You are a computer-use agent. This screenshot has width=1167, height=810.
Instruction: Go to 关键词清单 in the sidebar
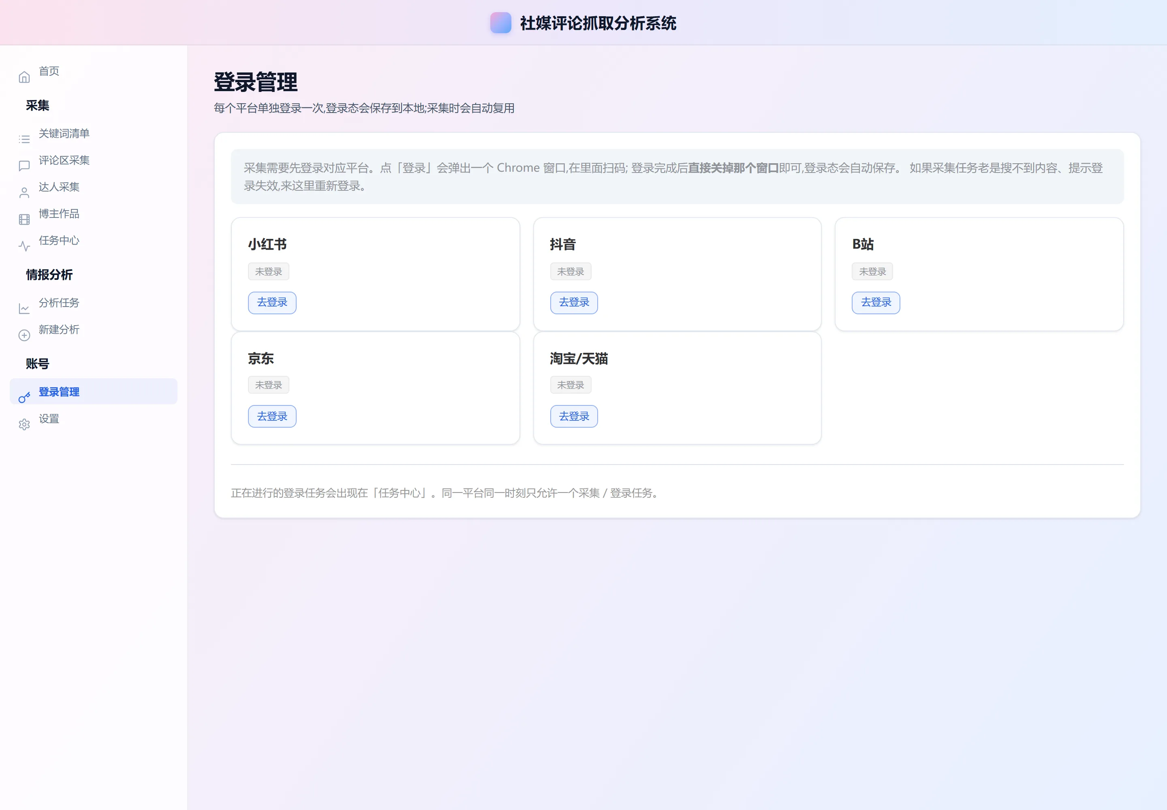click(x=94, y=134)
